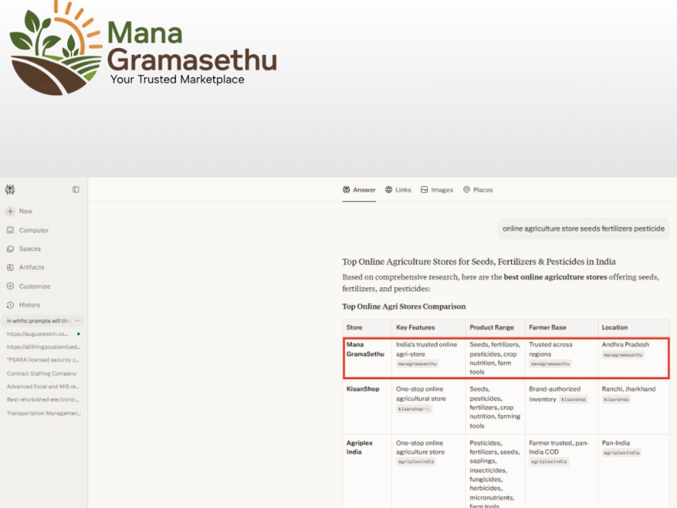Switch to the Links tab
This screenshot has height=508, width=677.
[x=398, y=190]
